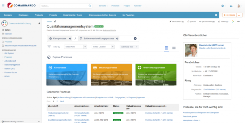Viewport: 245px width, 123px height.
Task: Click Beobachten to watch page
Action: click(x=207, y=21)
